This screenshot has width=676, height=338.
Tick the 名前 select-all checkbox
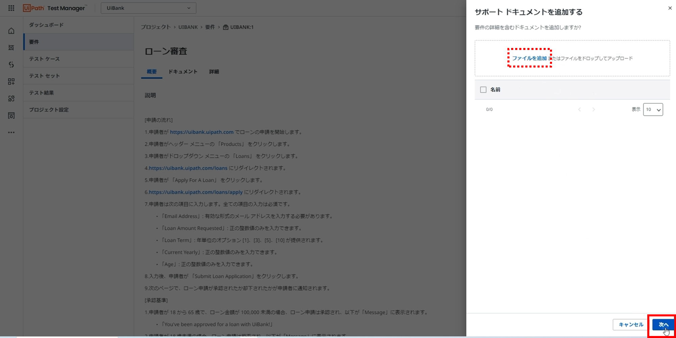point(483,89)
